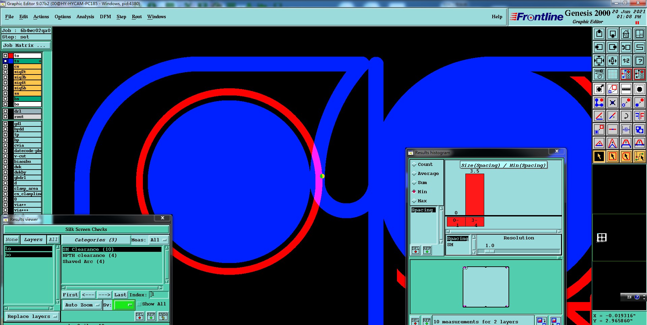Click categories horizontal scroll left arrow
The image size is (647, 325).
coord(64,288)
